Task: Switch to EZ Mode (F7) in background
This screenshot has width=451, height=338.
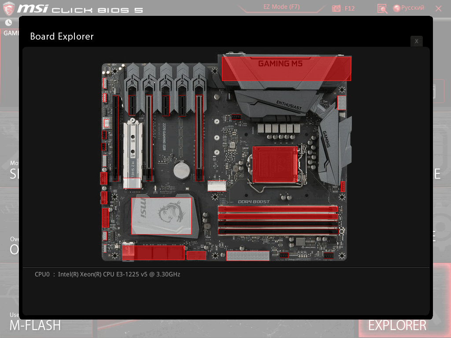Action: [281, 7]
